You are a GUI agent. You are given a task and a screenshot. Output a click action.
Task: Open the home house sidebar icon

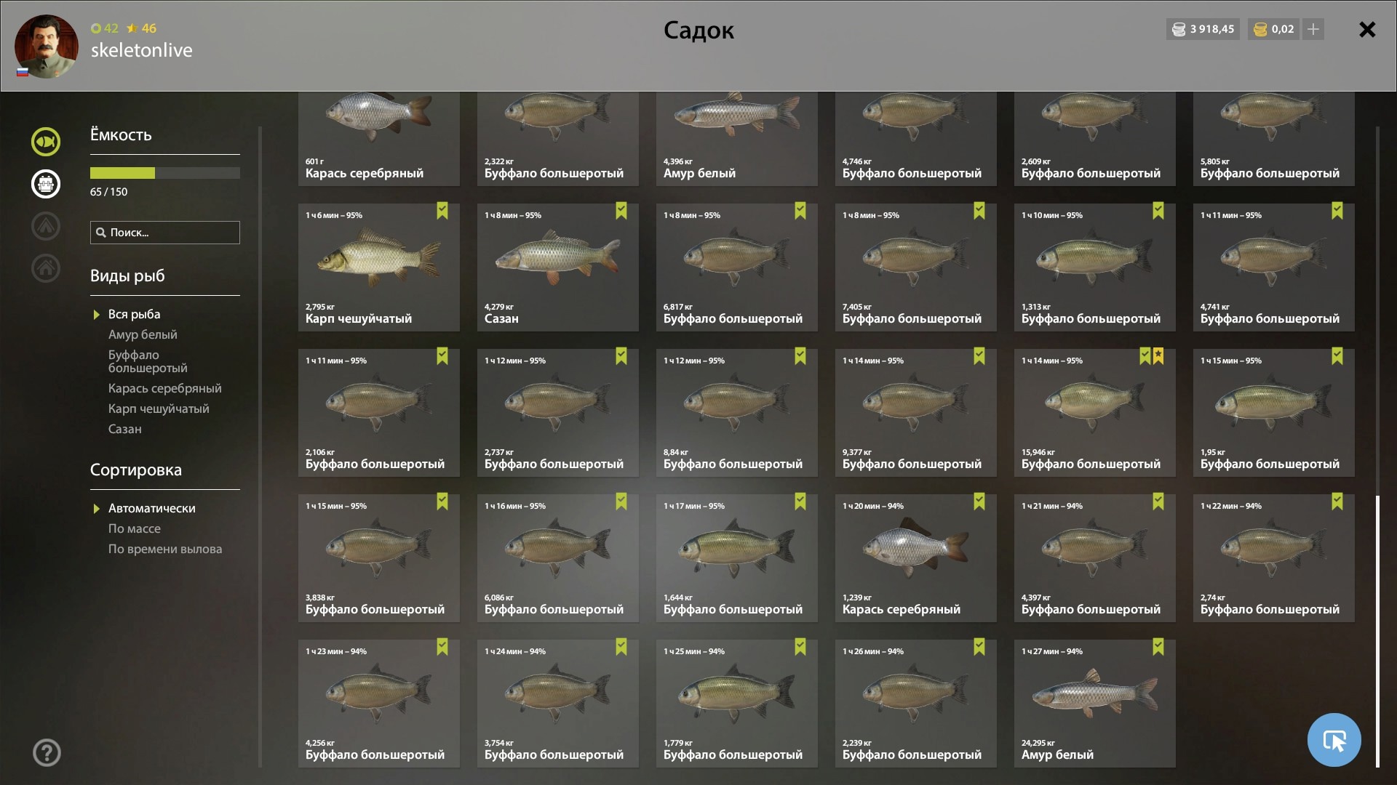46,268
